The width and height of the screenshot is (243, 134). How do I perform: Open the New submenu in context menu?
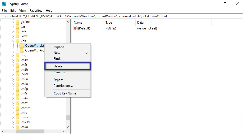click(x=68, y=53)
